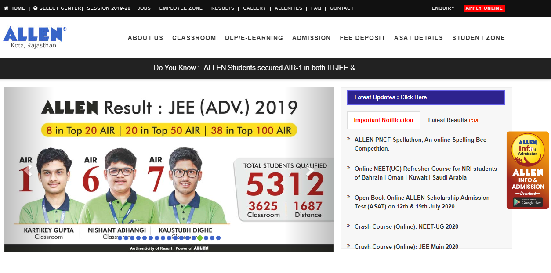
Task: Select the Important Notification tab
Action: pyautogui.click(x=383, y=120)
